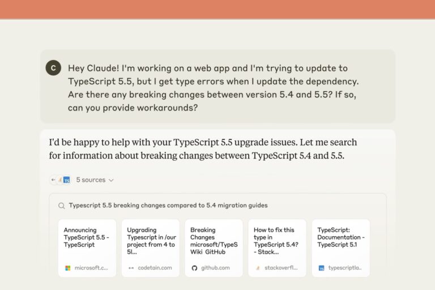This screenshot has width=435, height=290.
Task: Open Breaking Changes microsoft/TypeScript Wiki card
Action: click(x=214, y=248)
